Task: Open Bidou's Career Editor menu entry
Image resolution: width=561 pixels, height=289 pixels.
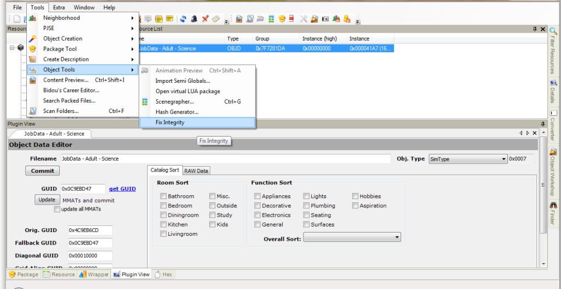Action: click(83, 90)
